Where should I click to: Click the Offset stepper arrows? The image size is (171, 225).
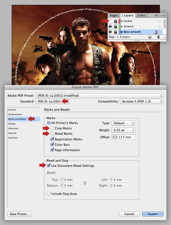click(x=113, y=137)
